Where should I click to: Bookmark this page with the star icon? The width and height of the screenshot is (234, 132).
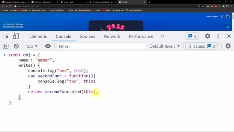coord(203,7)
